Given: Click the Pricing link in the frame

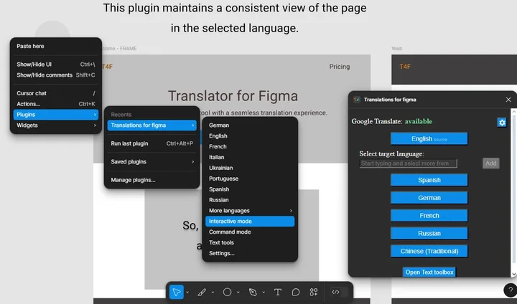Looking at the screenshot, I should [339, 67].
